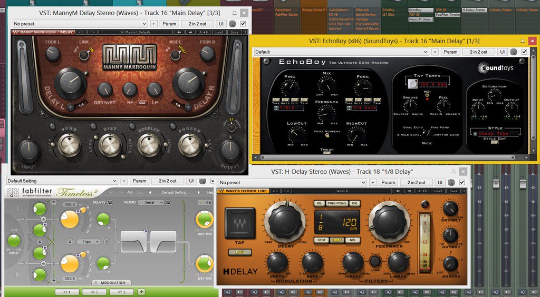The height and width of the screenshot is (297, 540).
Task: Click the Timeless previous preset arrow
Action: (x=150, y=193)
